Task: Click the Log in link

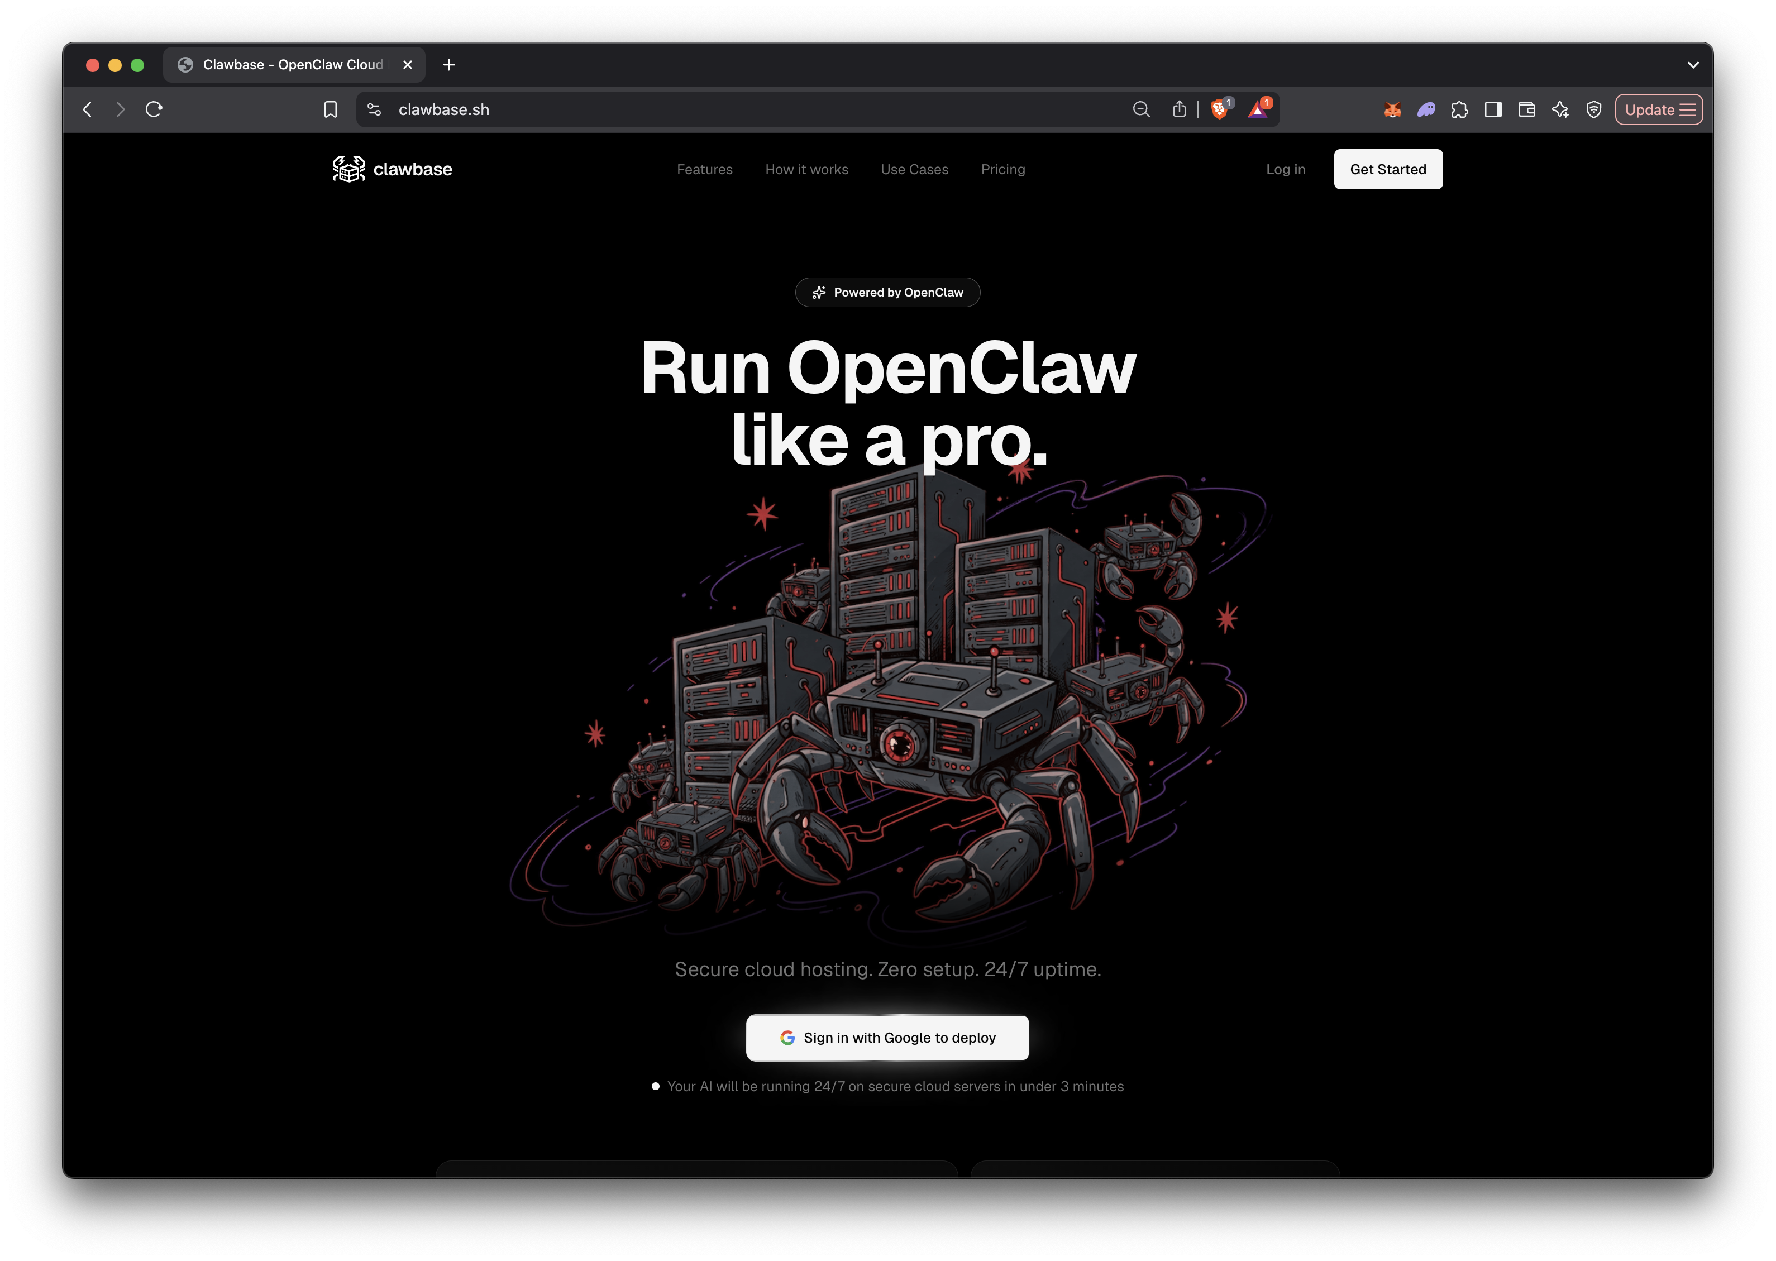Action: coord(1285,169)
